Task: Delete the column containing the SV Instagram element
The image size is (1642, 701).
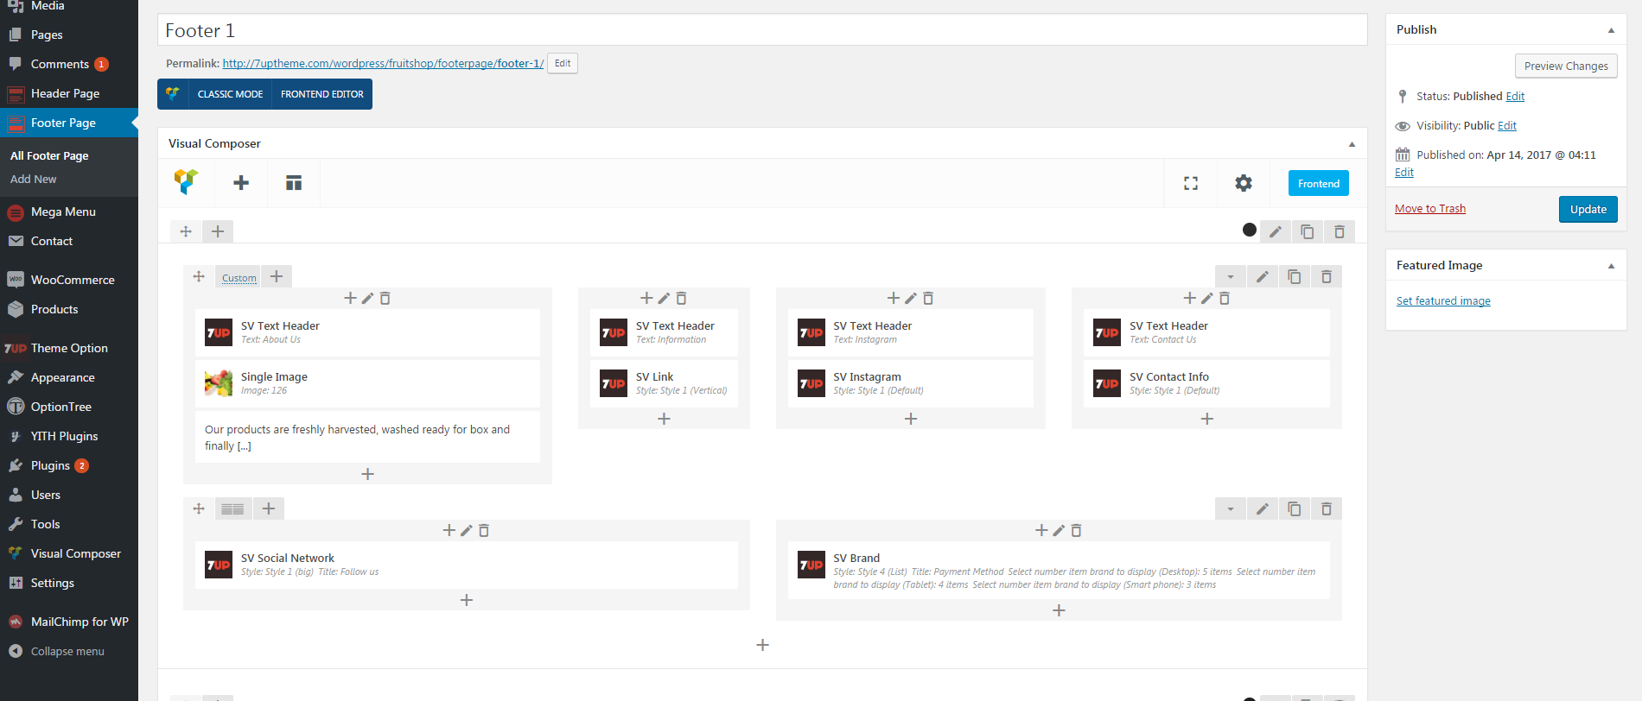Action: [928, 299]
